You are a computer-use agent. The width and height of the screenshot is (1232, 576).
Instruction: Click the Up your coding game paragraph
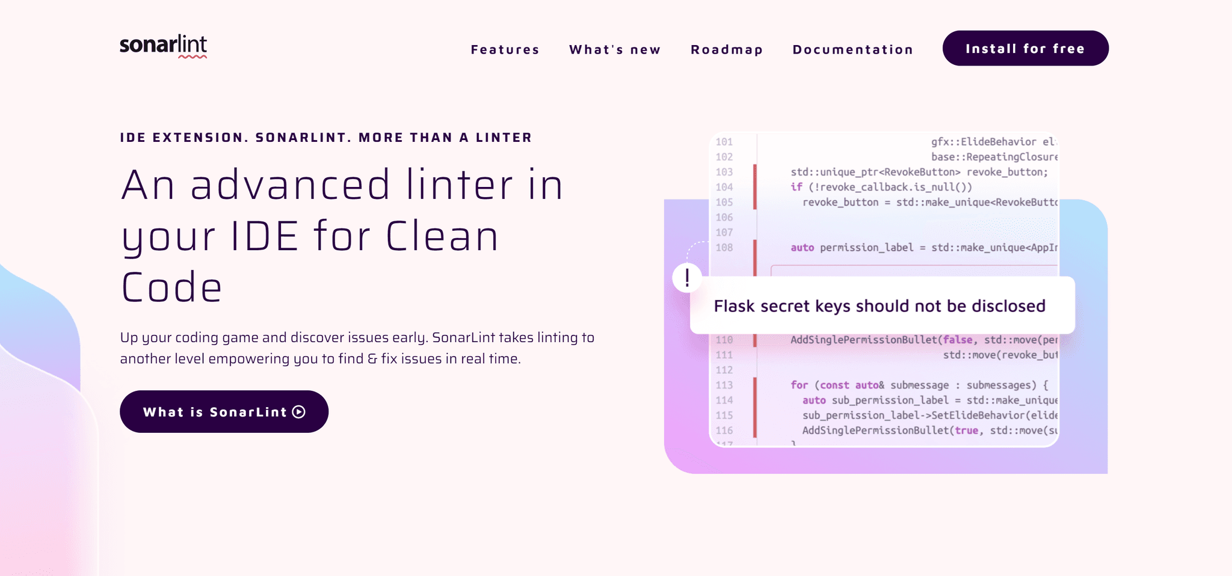click(x=357, y=348)
